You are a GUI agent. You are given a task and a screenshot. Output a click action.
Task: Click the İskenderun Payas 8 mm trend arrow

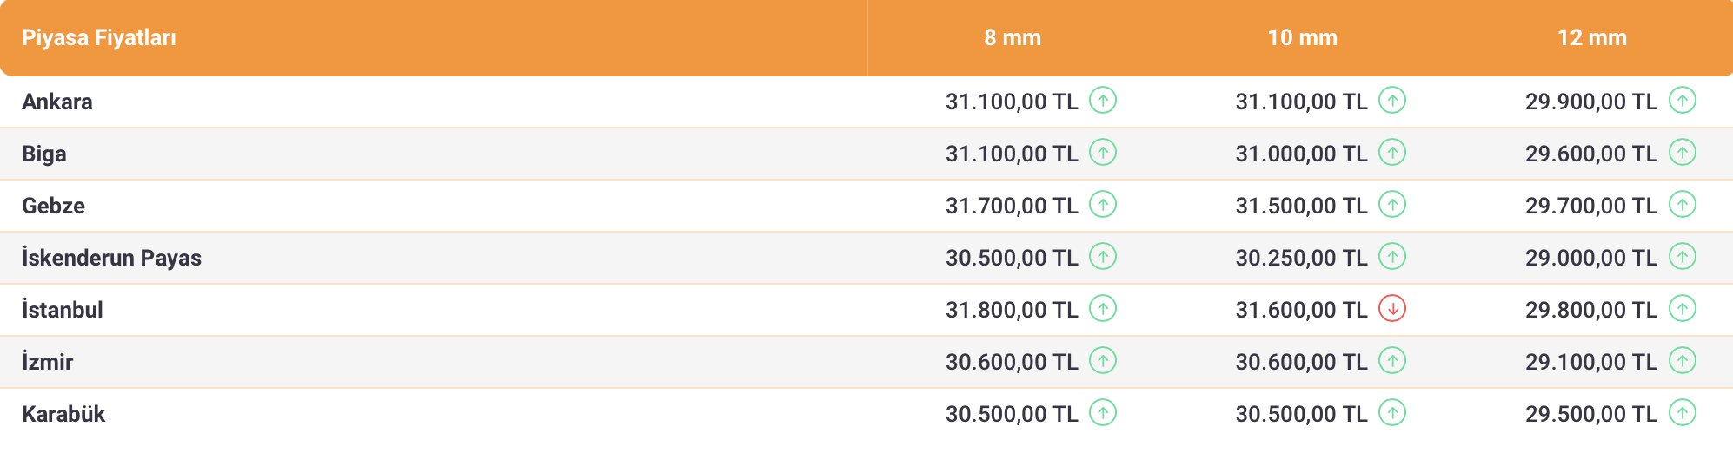(x=1103, y=257)
